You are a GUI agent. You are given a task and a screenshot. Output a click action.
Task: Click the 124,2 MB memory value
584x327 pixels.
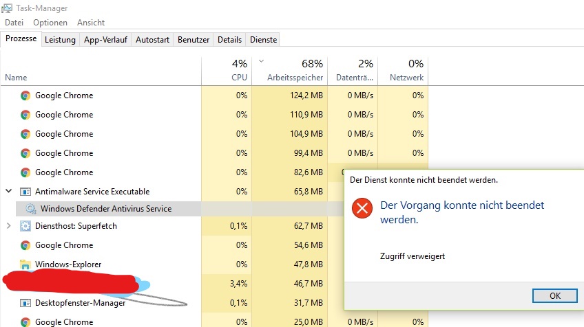[306, 95]
